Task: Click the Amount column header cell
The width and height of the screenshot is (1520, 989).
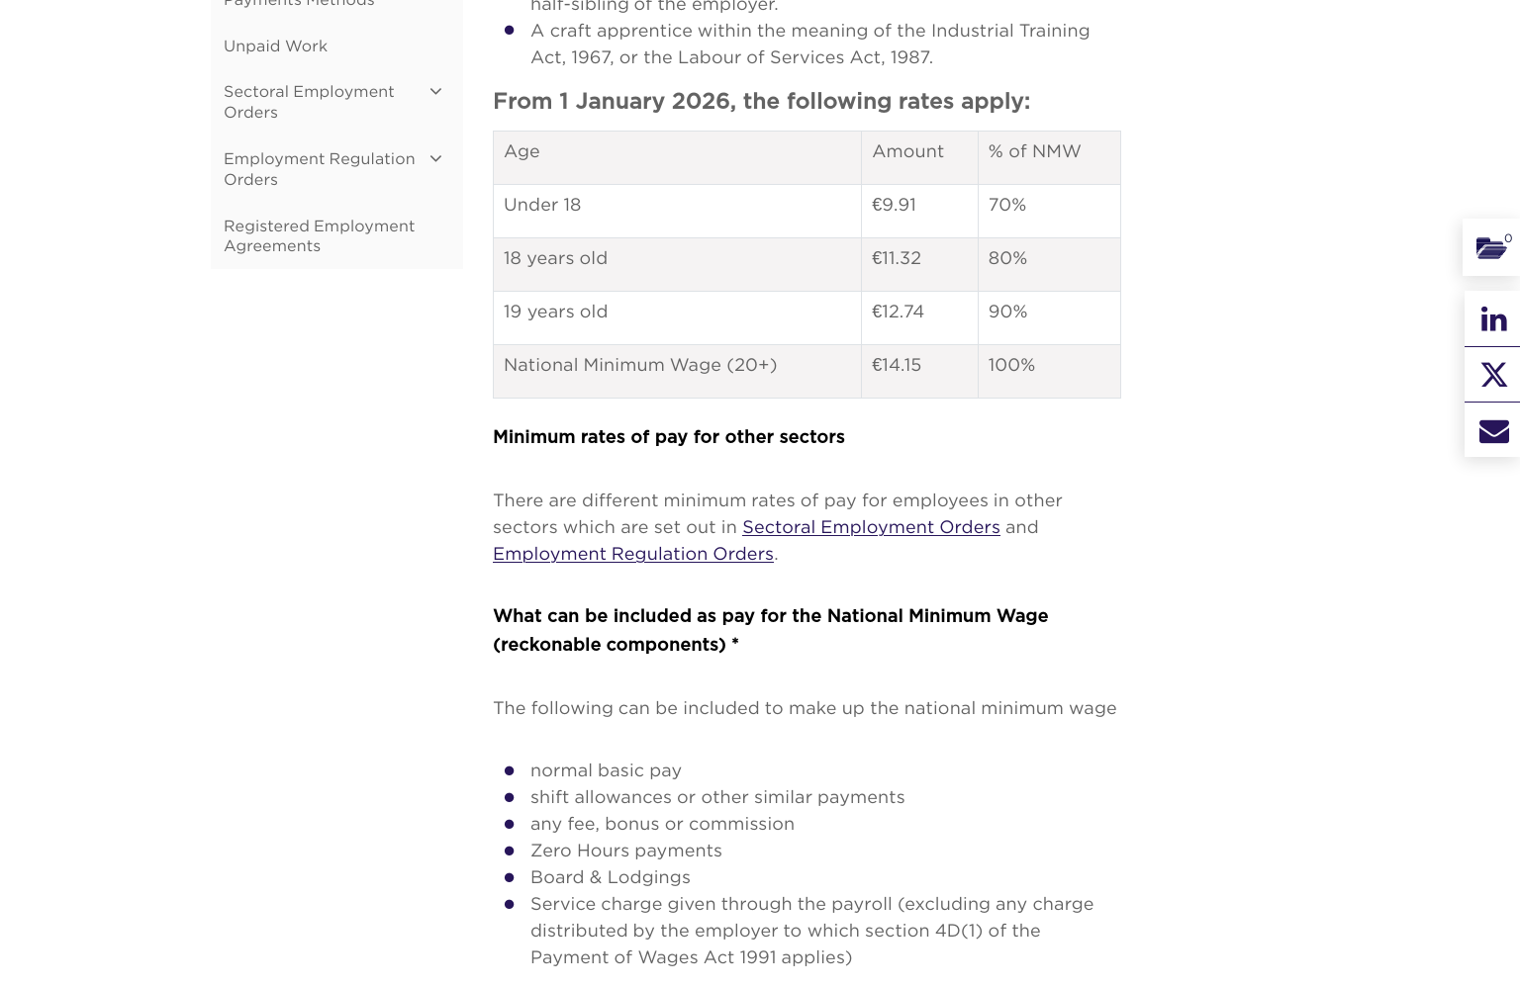Action: [x=919, y=158]
